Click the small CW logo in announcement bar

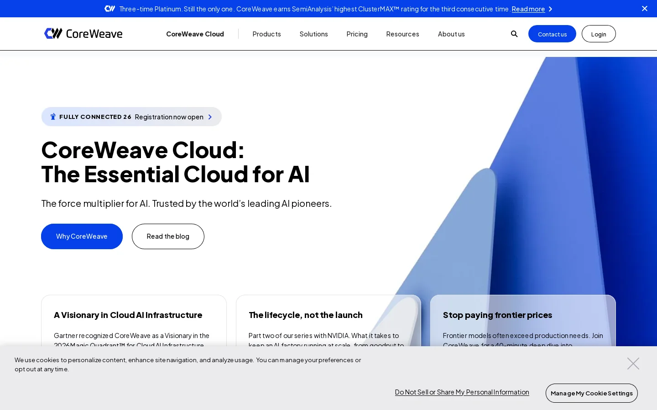pos(109,9)
